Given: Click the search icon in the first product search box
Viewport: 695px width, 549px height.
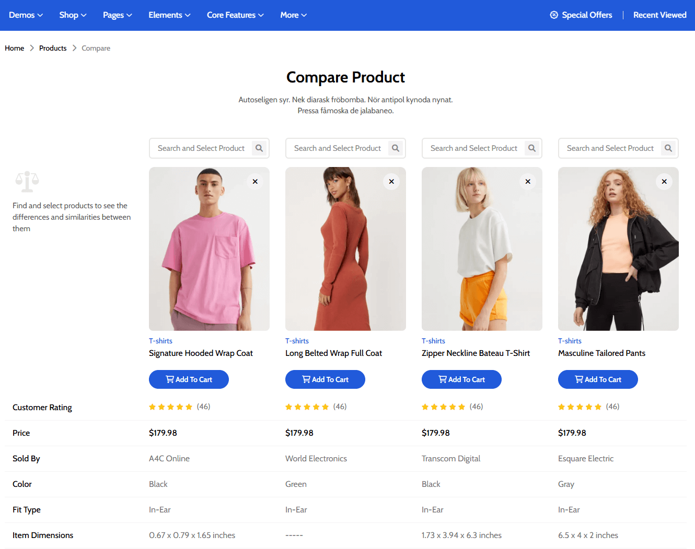Looking at the screenshot, I should (259, 148).
